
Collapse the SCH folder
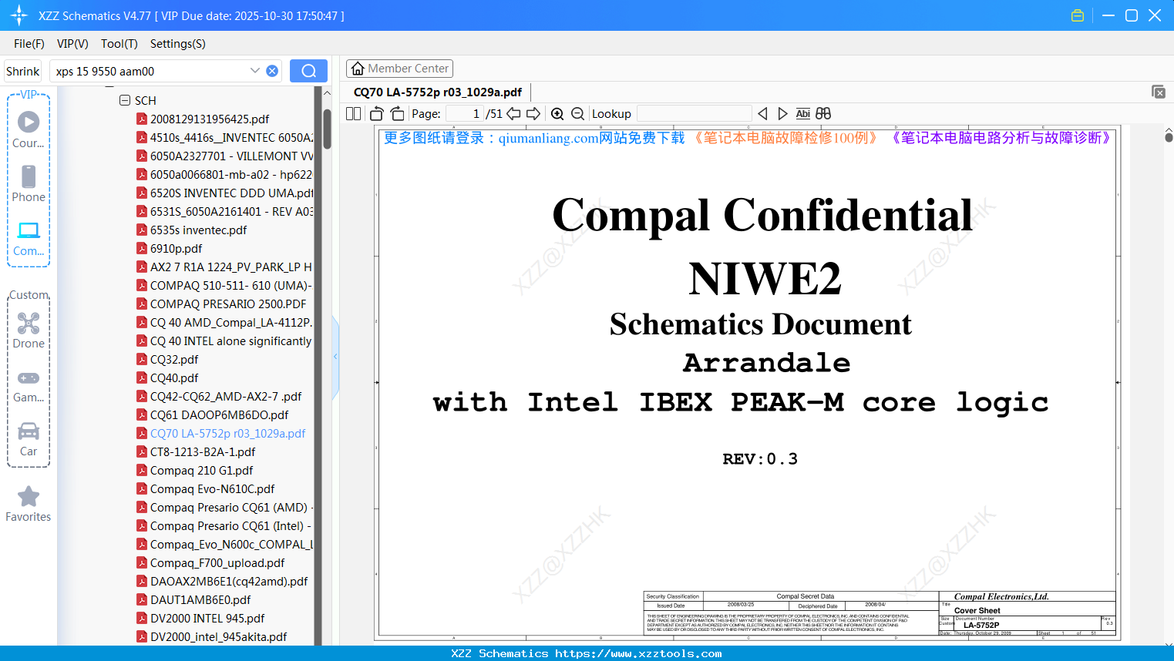(x=125, y=100)
